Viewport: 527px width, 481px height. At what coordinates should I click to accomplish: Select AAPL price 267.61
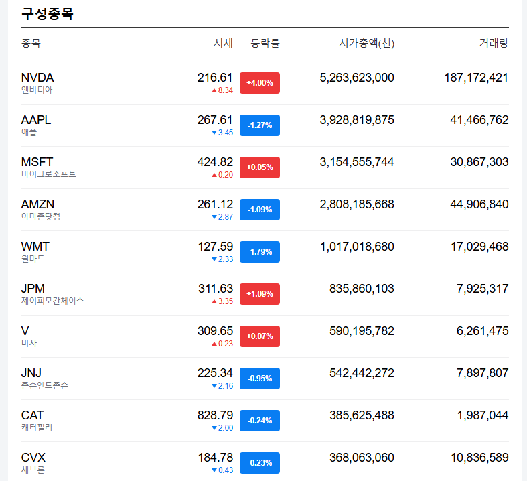pyautogui.click(x=215, y=120)
